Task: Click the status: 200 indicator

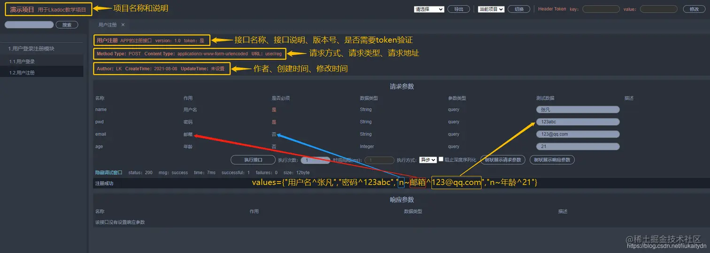Action: click(x=140, y=173)
